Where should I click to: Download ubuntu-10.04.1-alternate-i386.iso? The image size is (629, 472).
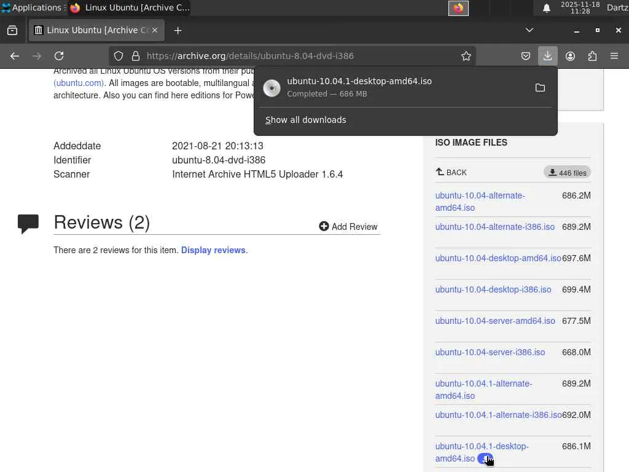(x=499, y=415)
